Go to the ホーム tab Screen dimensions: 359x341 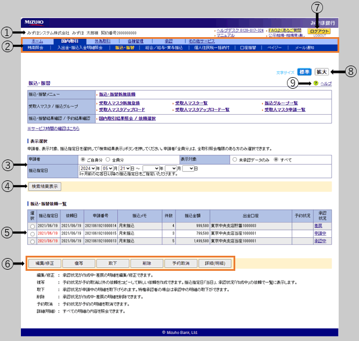coord(37,42)
